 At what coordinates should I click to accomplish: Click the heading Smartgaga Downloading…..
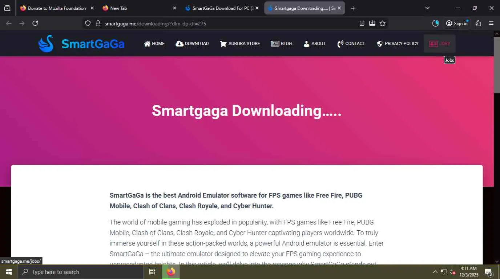247,111
